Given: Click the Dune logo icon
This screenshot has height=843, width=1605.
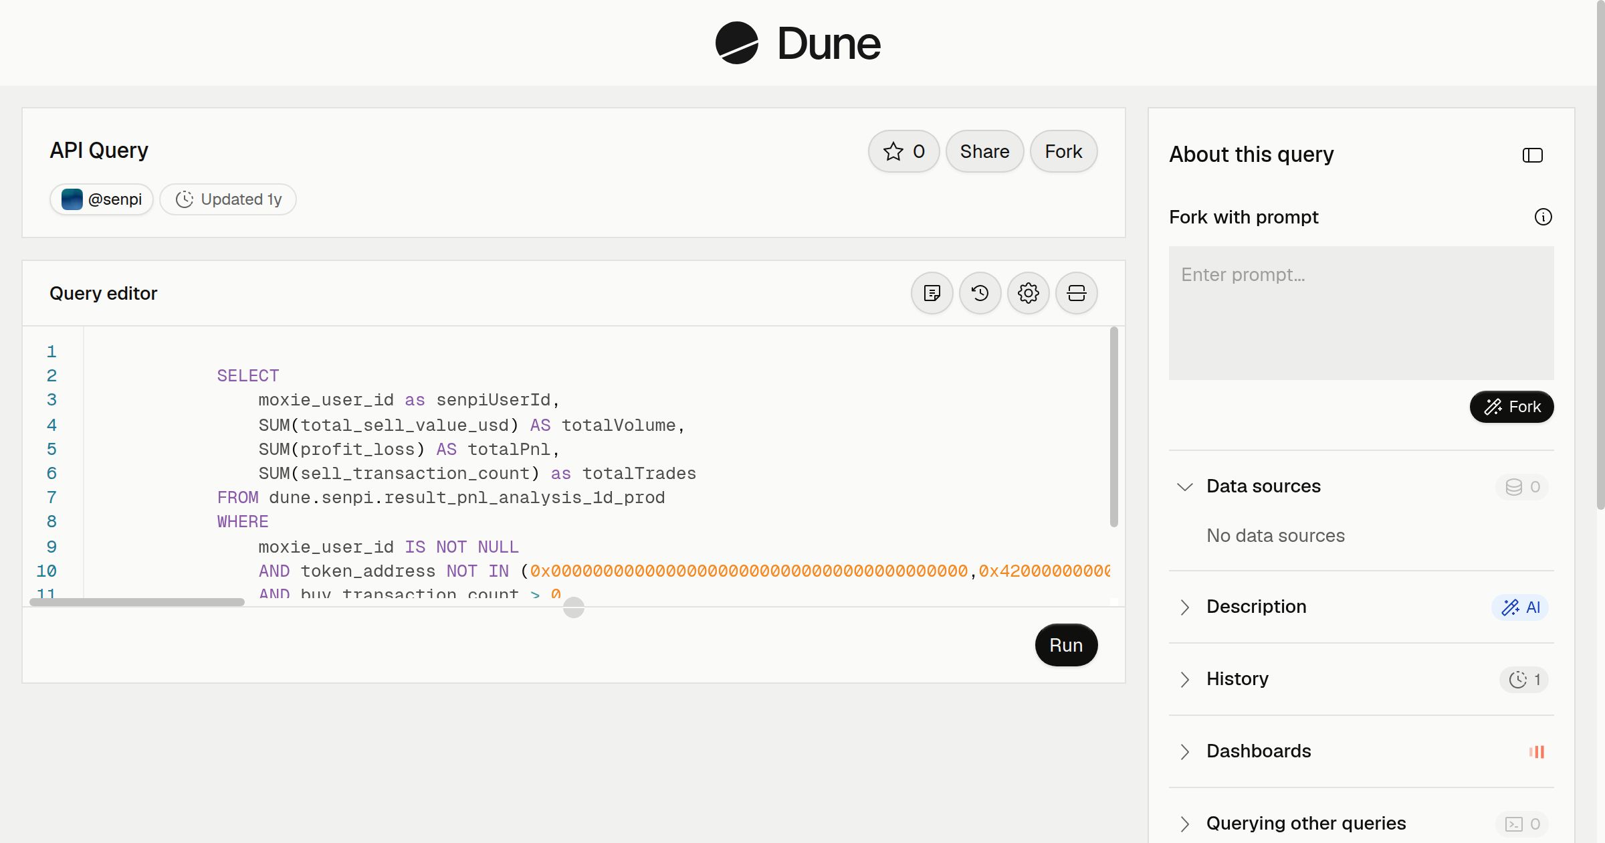Looking at the screenshot, I should (x=736, y=43).
